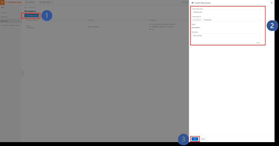Click the SAE breadcrumb link

(25, 7)
